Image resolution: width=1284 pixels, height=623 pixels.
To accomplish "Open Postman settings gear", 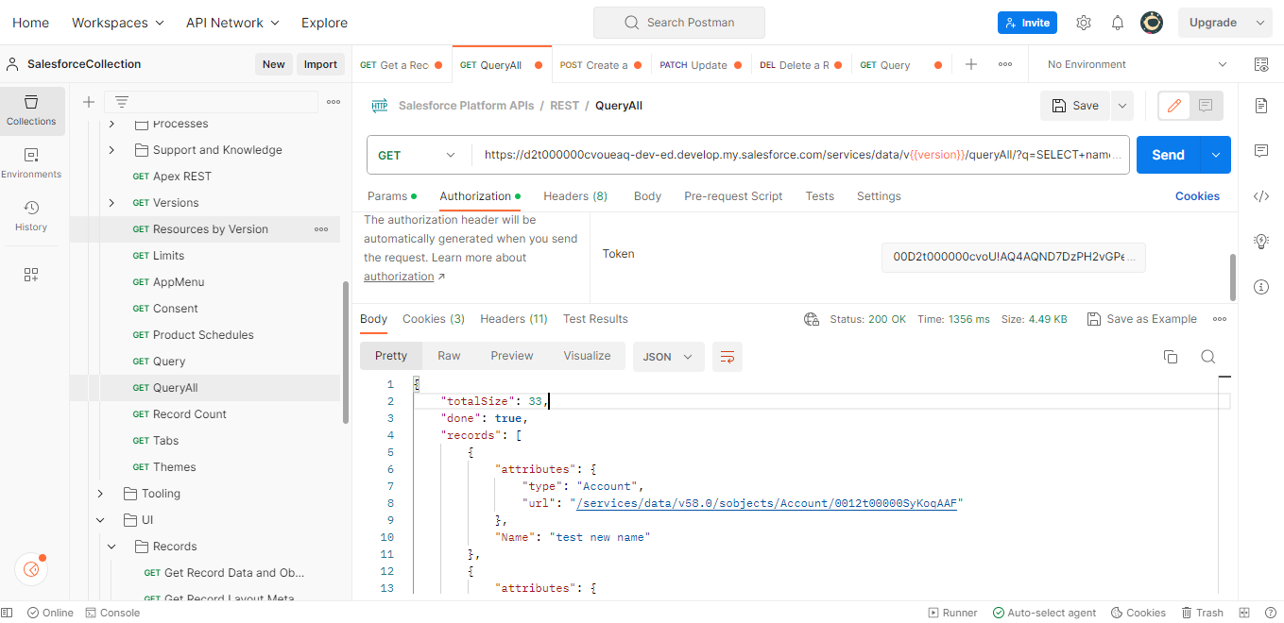I will click(x=1084, y=23).
